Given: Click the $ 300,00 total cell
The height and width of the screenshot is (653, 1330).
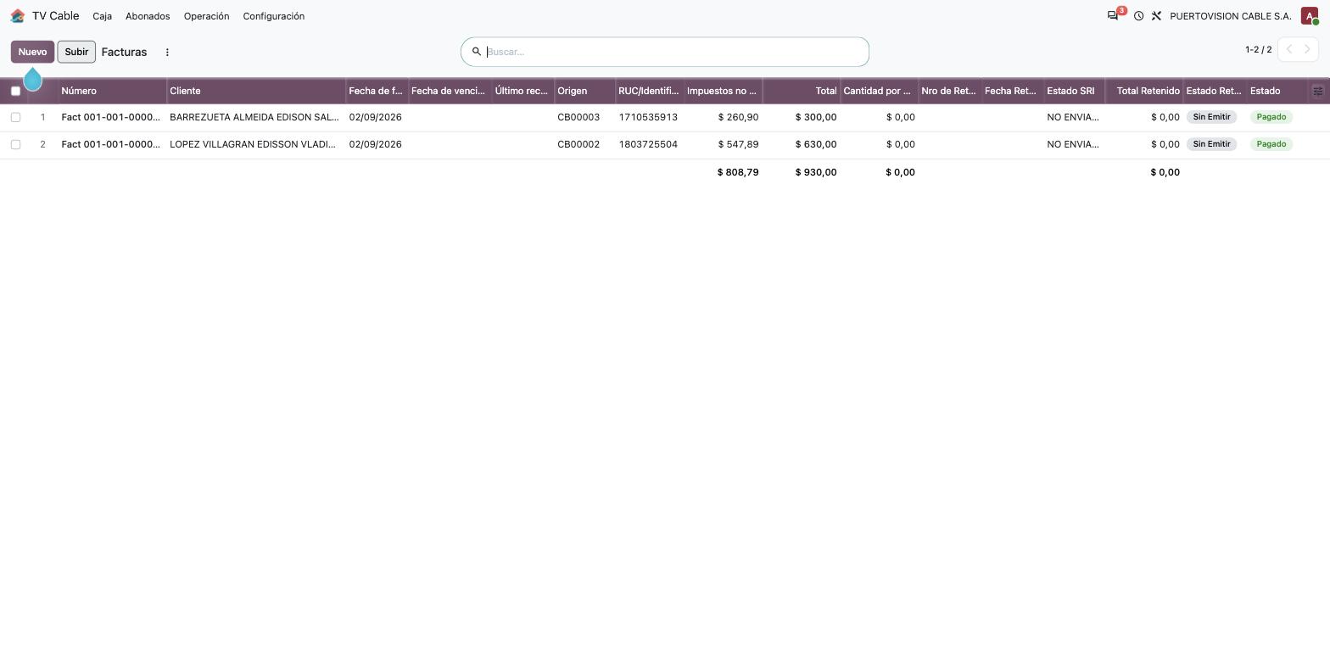Looking at the screenshot, I should click(816, 117).
